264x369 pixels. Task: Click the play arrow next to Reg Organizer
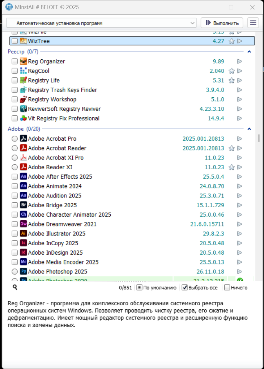pos(239,61)
